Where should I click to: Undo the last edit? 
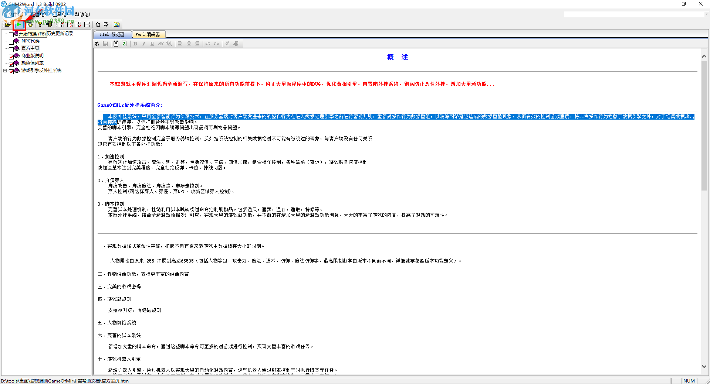pyautogui.click(x=208, y=44)
